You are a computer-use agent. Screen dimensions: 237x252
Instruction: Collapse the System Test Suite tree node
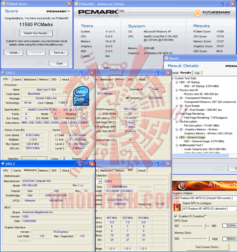click(x=173, y=78)
